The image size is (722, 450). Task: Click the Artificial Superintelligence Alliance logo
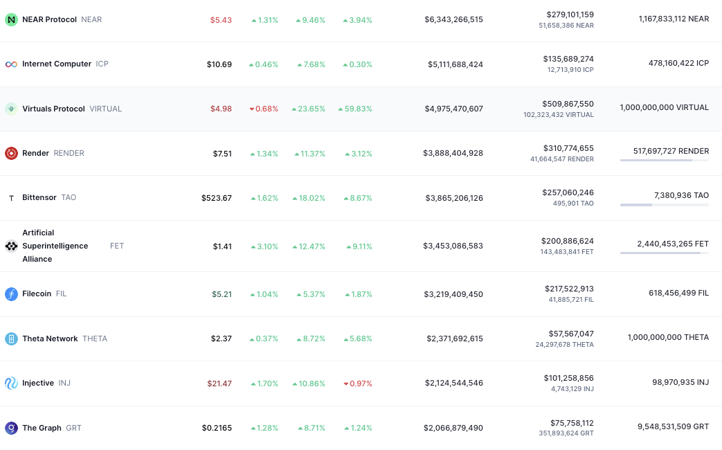tap(11, 246)
